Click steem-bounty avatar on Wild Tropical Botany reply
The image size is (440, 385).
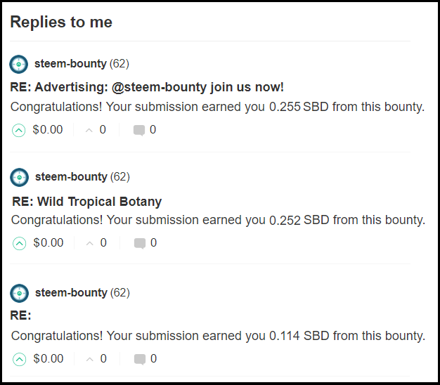[20, 177]
